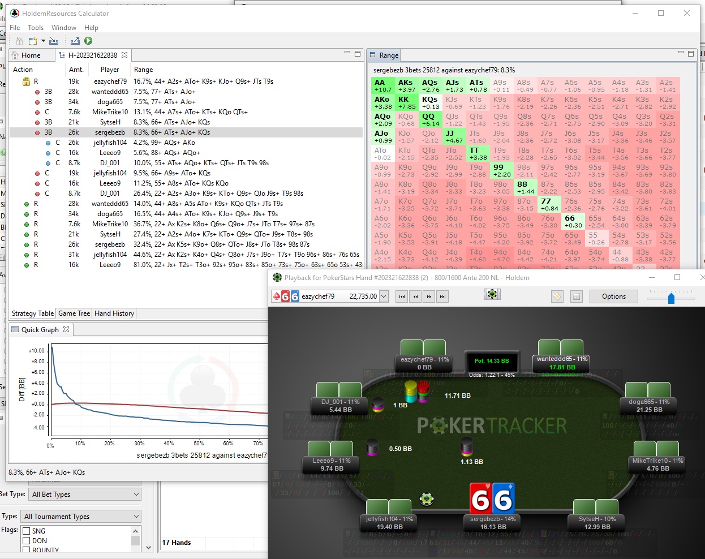Click lock icon on eazychef79 row

tap(26, 81)
